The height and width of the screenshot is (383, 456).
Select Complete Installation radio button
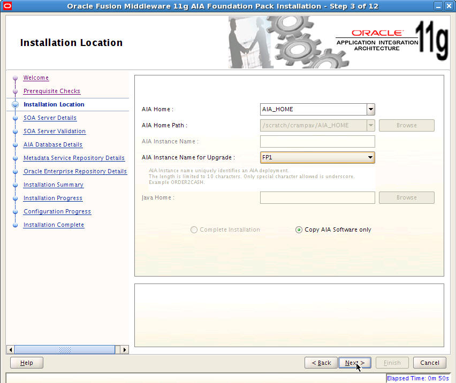click(194, 230)
